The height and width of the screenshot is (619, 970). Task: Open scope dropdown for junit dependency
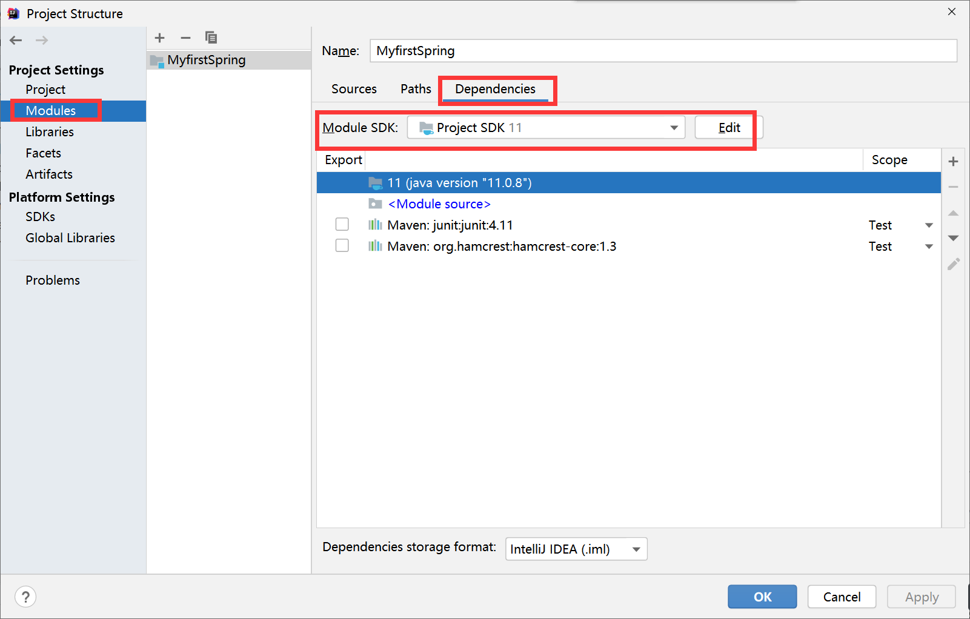(929, 225)
